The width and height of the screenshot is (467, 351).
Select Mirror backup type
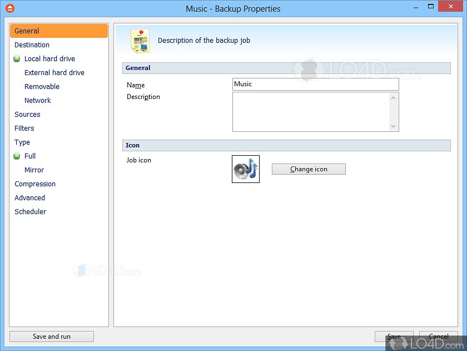pos(34,170)
